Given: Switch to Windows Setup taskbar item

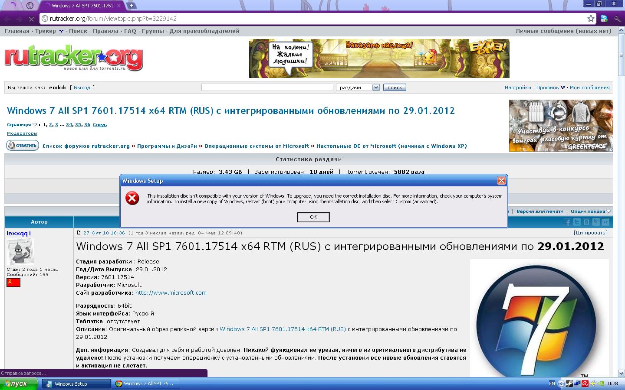Looking at the screenshot, I should [76, 384].
